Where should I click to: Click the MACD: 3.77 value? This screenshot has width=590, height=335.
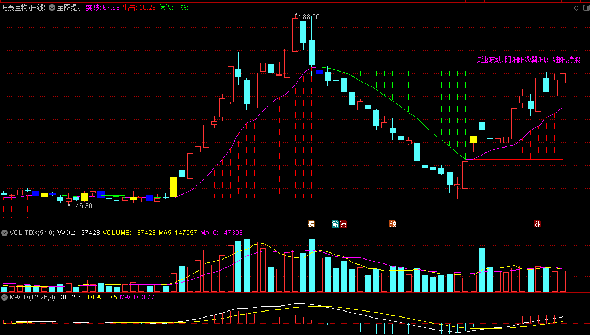[137, 297]
